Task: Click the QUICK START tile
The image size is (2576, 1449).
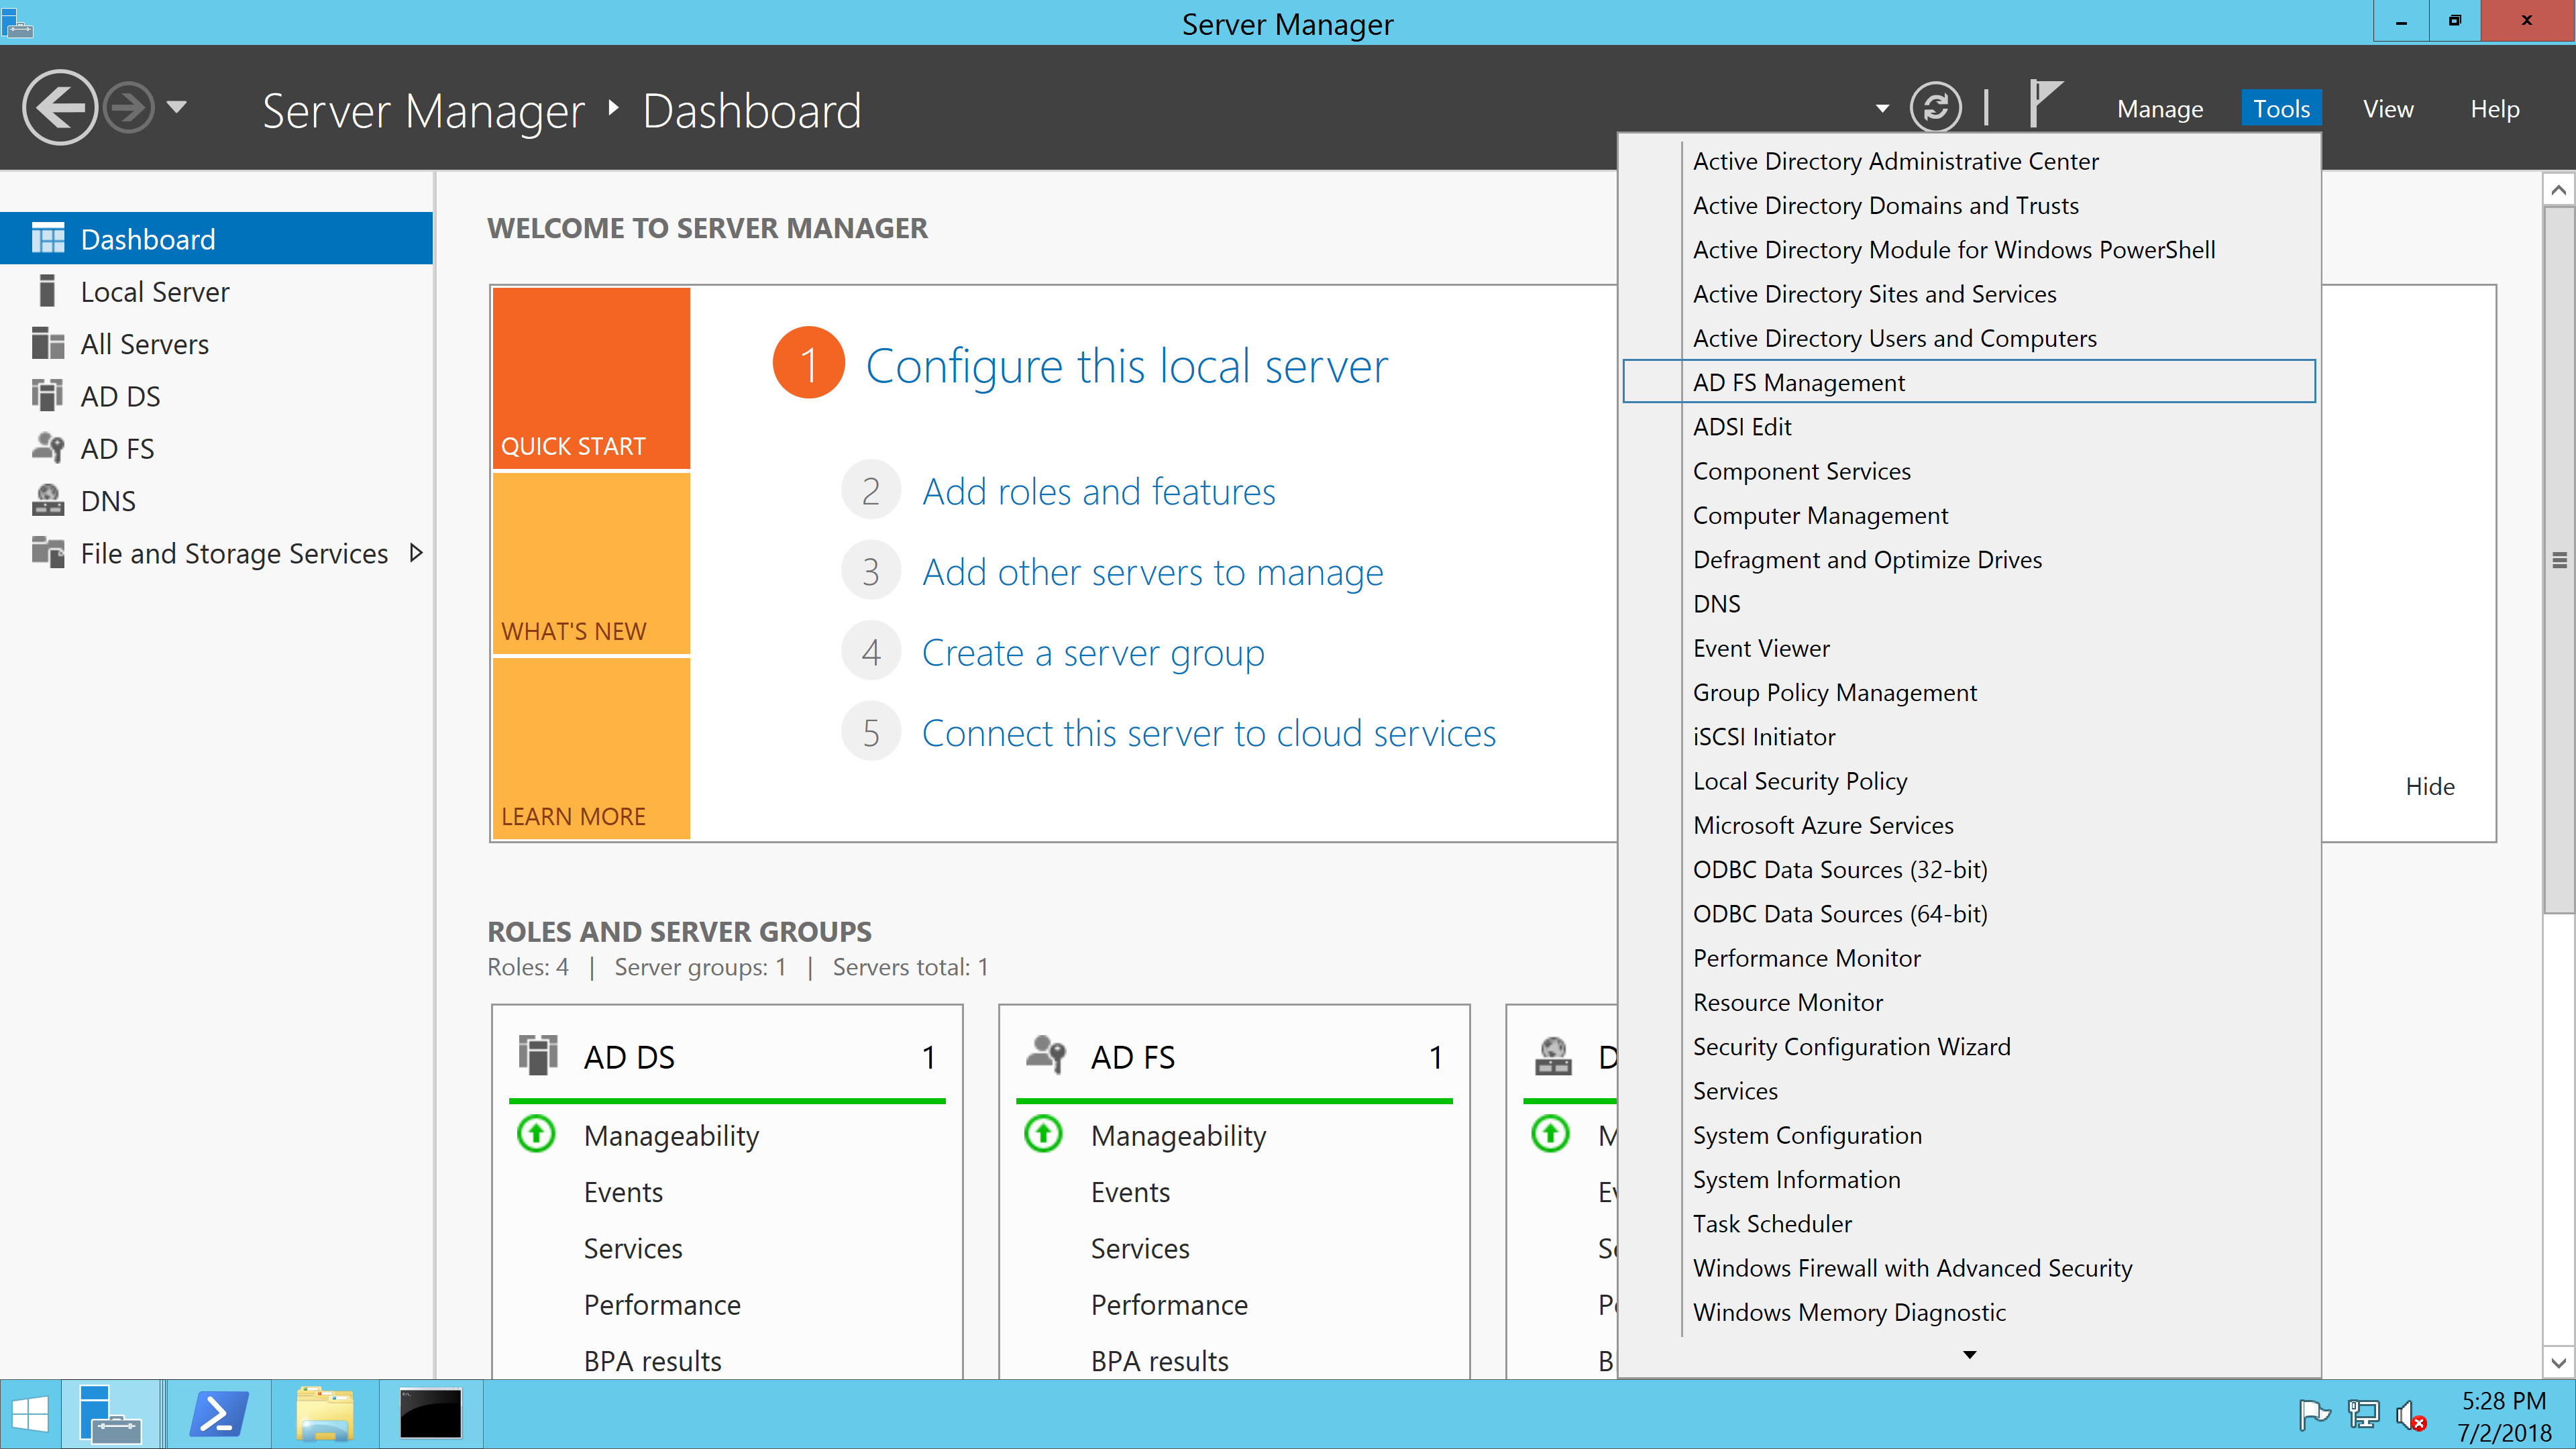Action: click(x=591, y=378)
